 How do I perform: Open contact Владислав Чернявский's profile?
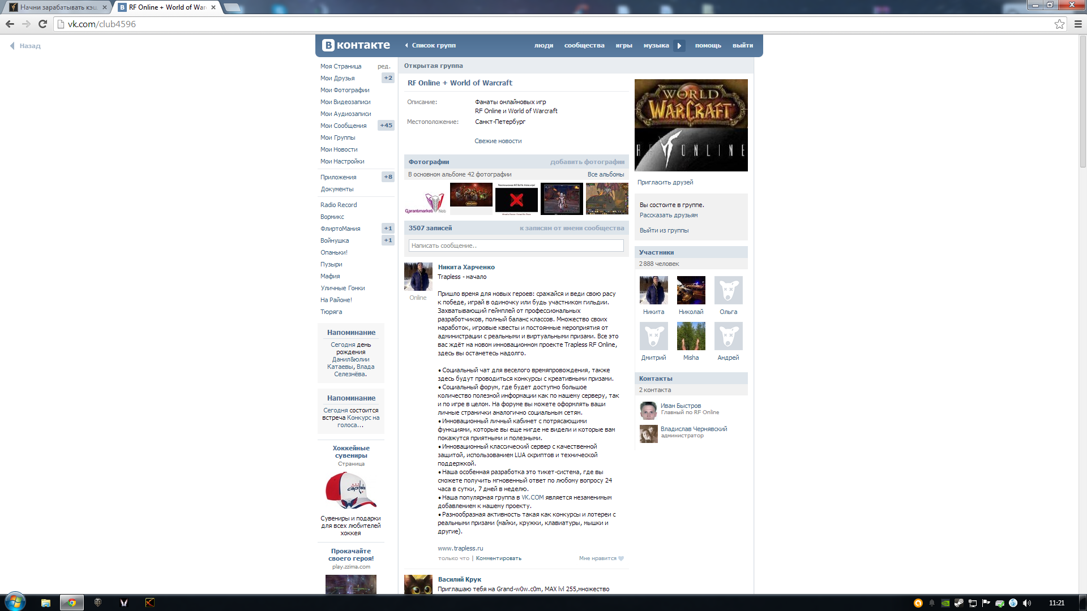(694, 429)
